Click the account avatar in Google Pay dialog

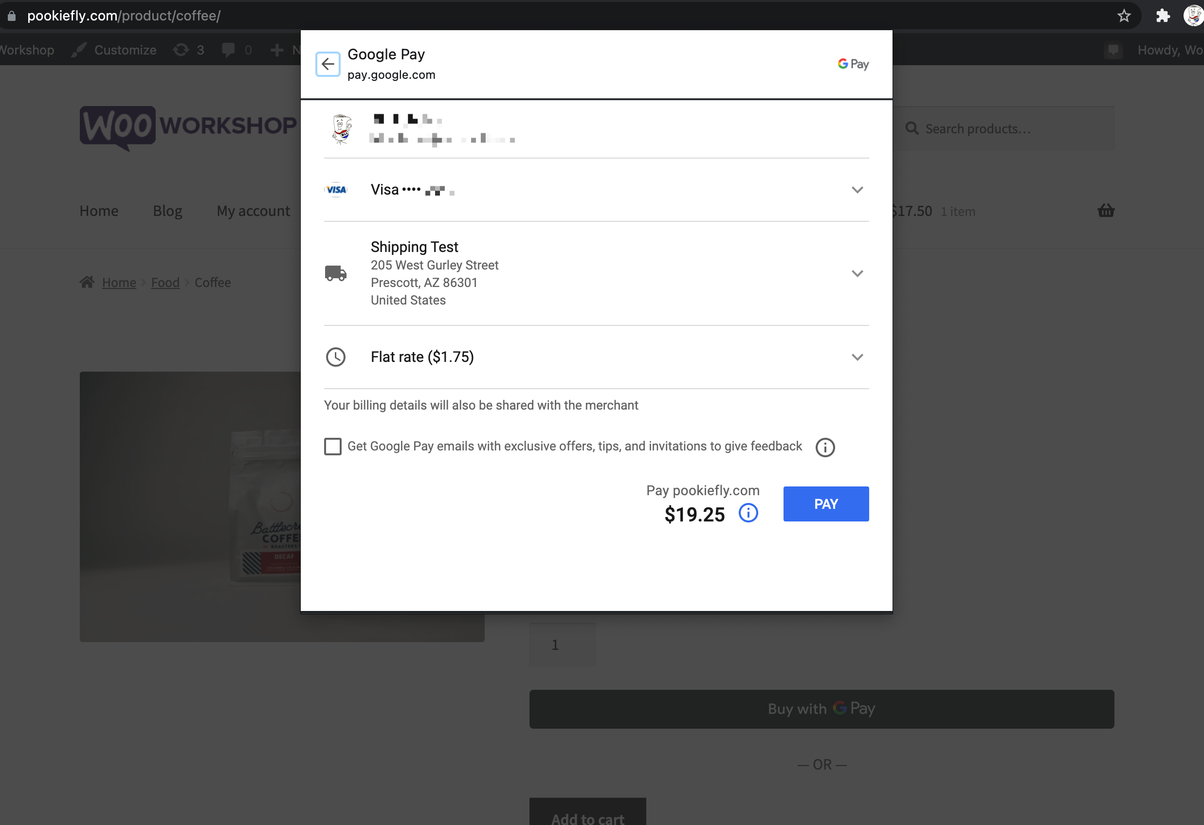pyautogui.click(x=342, y=129)
